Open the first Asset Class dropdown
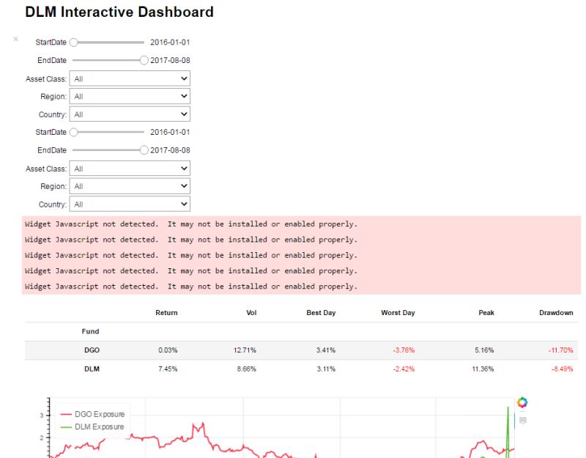Image resolution: width=586 pixels, height=458 pixels. pos(129,78)
